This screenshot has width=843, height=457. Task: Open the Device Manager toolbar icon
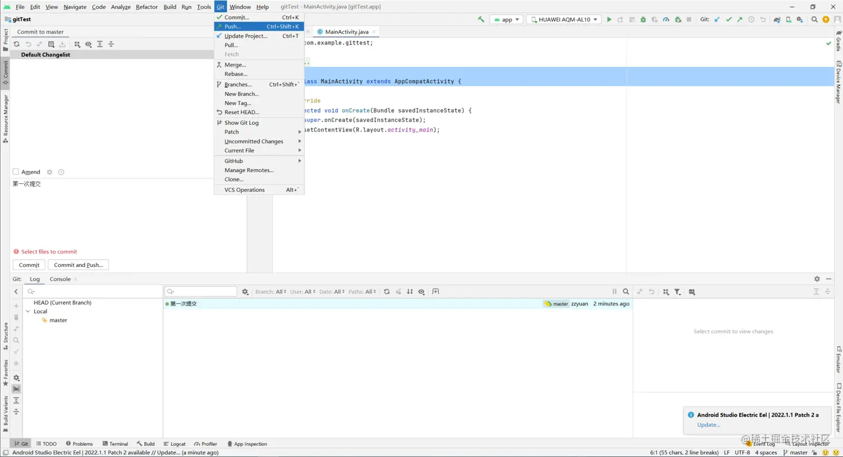788,20
